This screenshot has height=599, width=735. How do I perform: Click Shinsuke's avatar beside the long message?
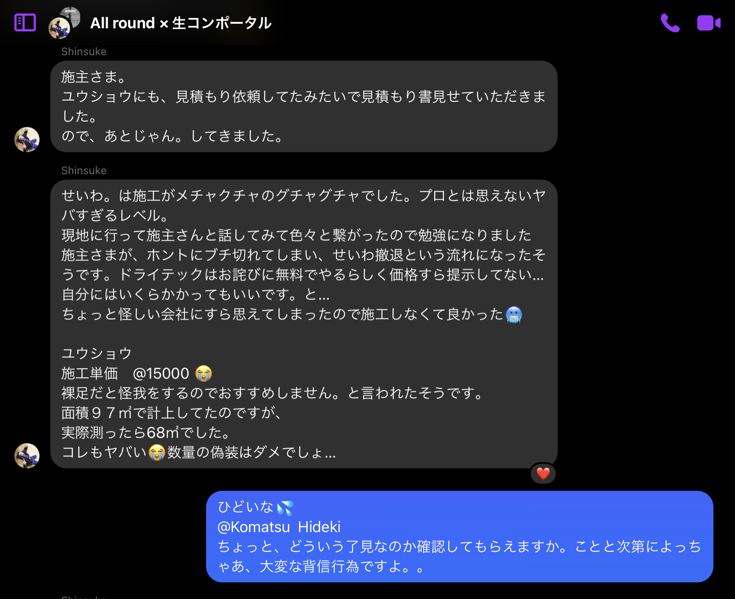[27, 456]
